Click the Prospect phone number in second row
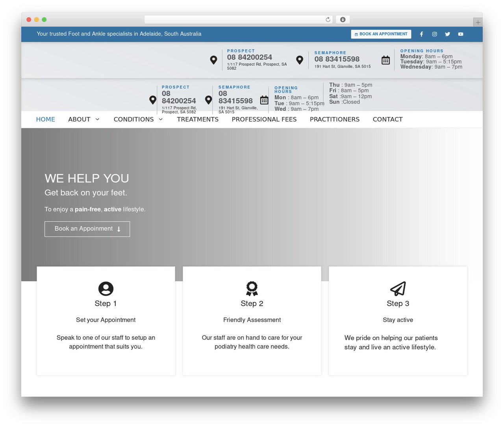The height and width of the screenshot is (427, 504). coord(179,97)
